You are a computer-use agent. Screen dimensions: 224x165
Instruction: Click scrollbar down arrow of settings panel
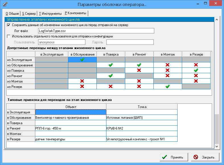coord(217,147)
